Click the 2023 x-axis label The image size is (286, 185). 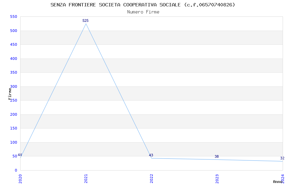[x=217, y=179]
